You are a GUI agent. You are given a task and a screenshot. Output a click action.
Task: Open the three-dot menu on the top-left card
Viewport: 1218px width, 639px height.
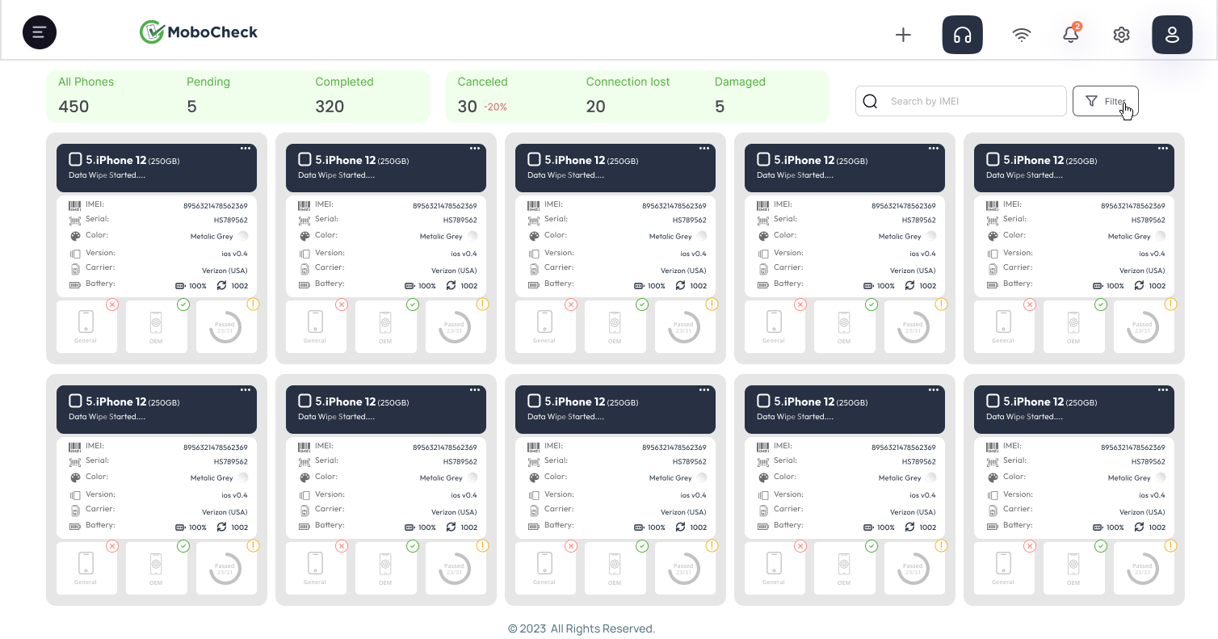(246, 149)
